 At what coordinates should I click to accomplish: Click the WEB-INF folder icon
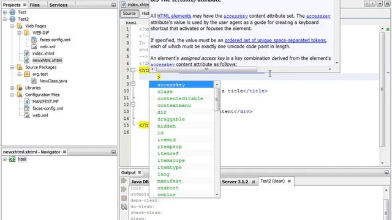coord(27,32)
